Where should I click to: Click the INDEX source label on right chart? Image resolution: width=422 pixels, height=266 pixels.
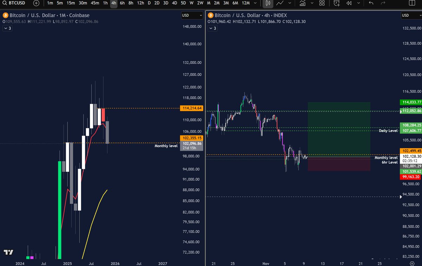click(x=280, y=15)
